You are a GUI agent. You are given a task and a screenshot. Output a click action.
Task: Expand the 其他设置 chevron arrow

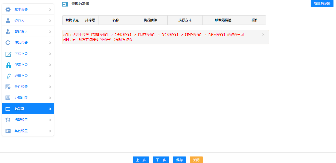50,131
